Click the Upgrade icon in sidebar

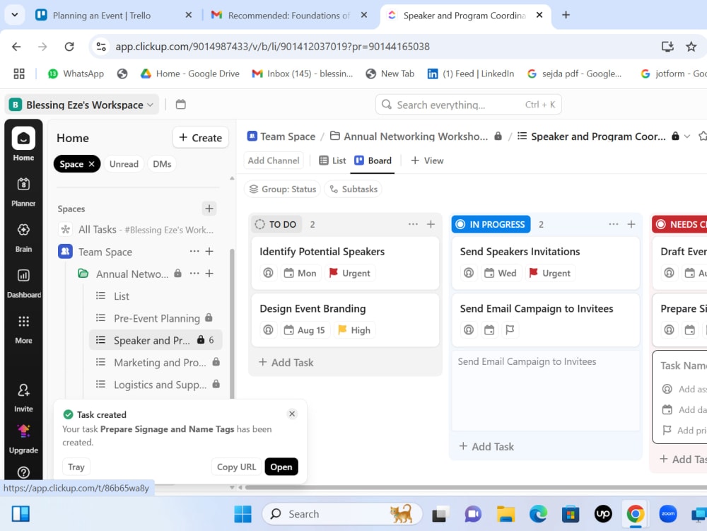point(23,431)
